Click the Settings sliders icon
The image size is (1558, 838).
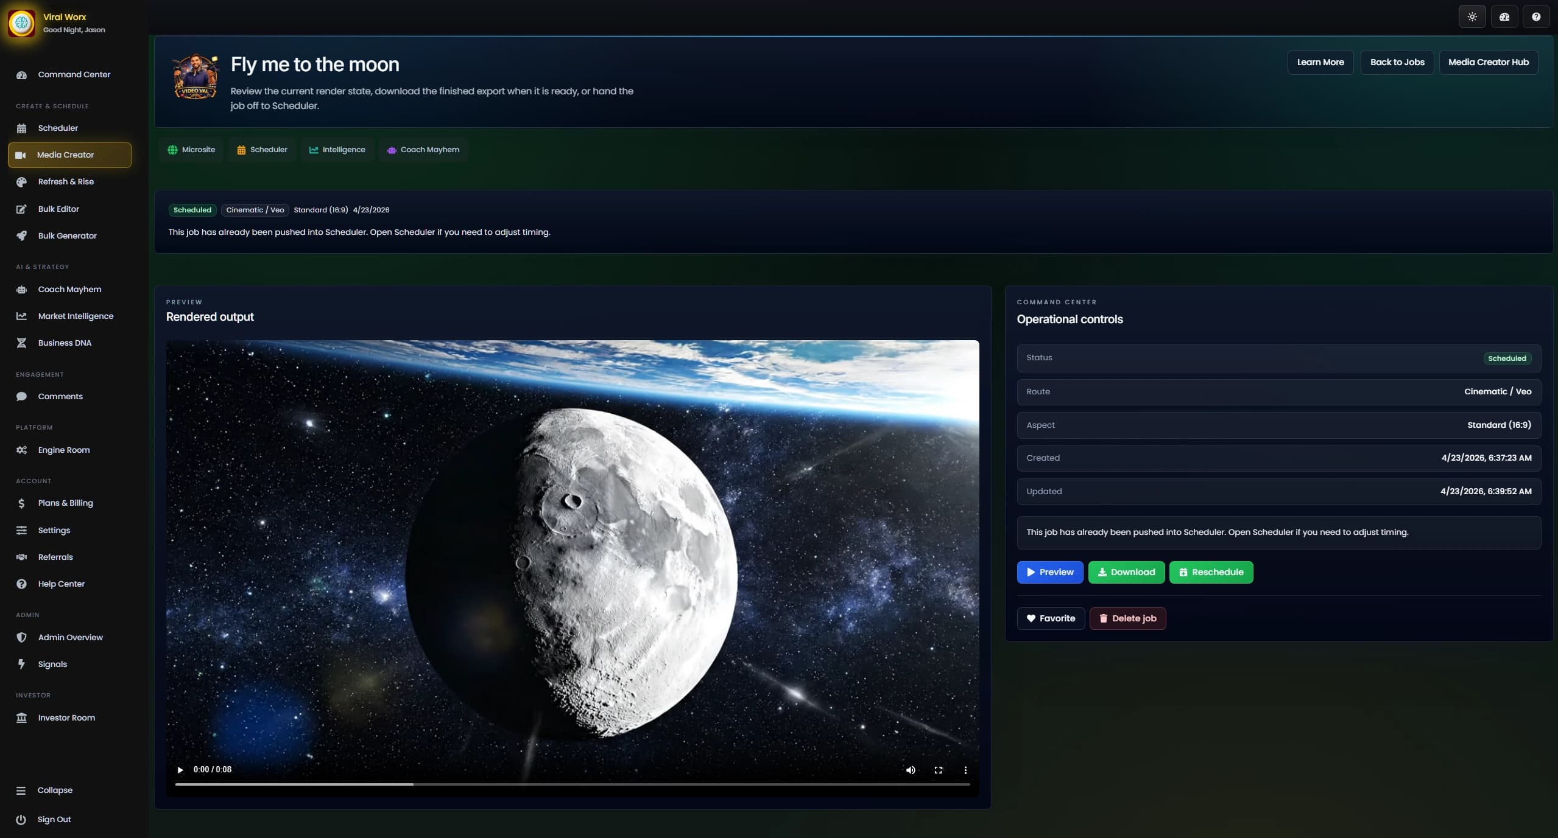[21, 531]
